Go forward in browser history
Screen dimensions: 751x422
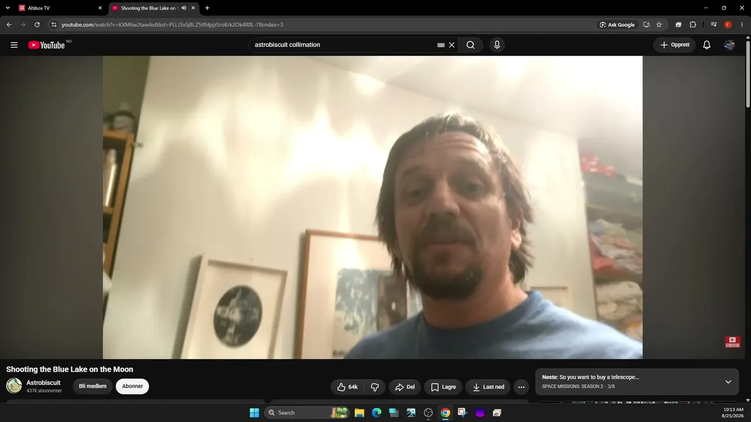(x=23, y=25)
